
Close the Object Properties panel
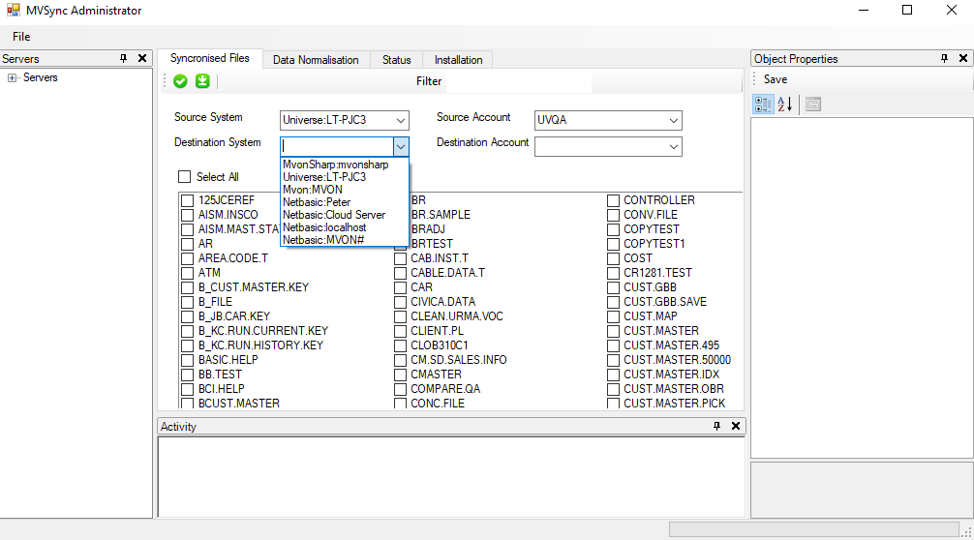pos(963,58)
